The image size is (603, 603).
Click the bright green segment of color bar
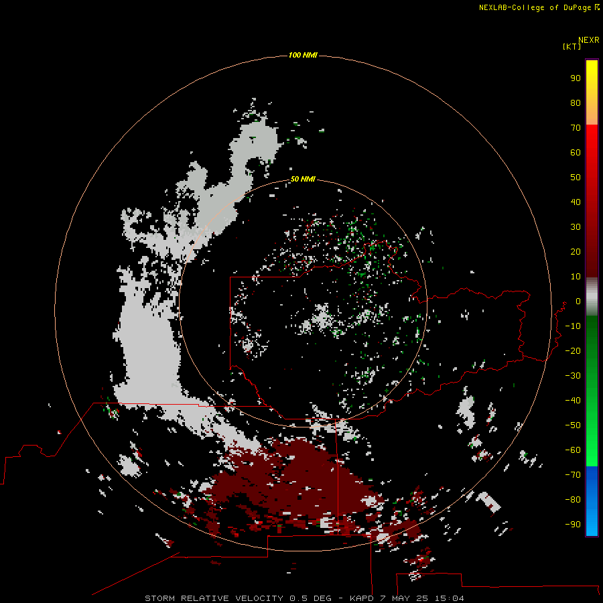coord(592,391)
